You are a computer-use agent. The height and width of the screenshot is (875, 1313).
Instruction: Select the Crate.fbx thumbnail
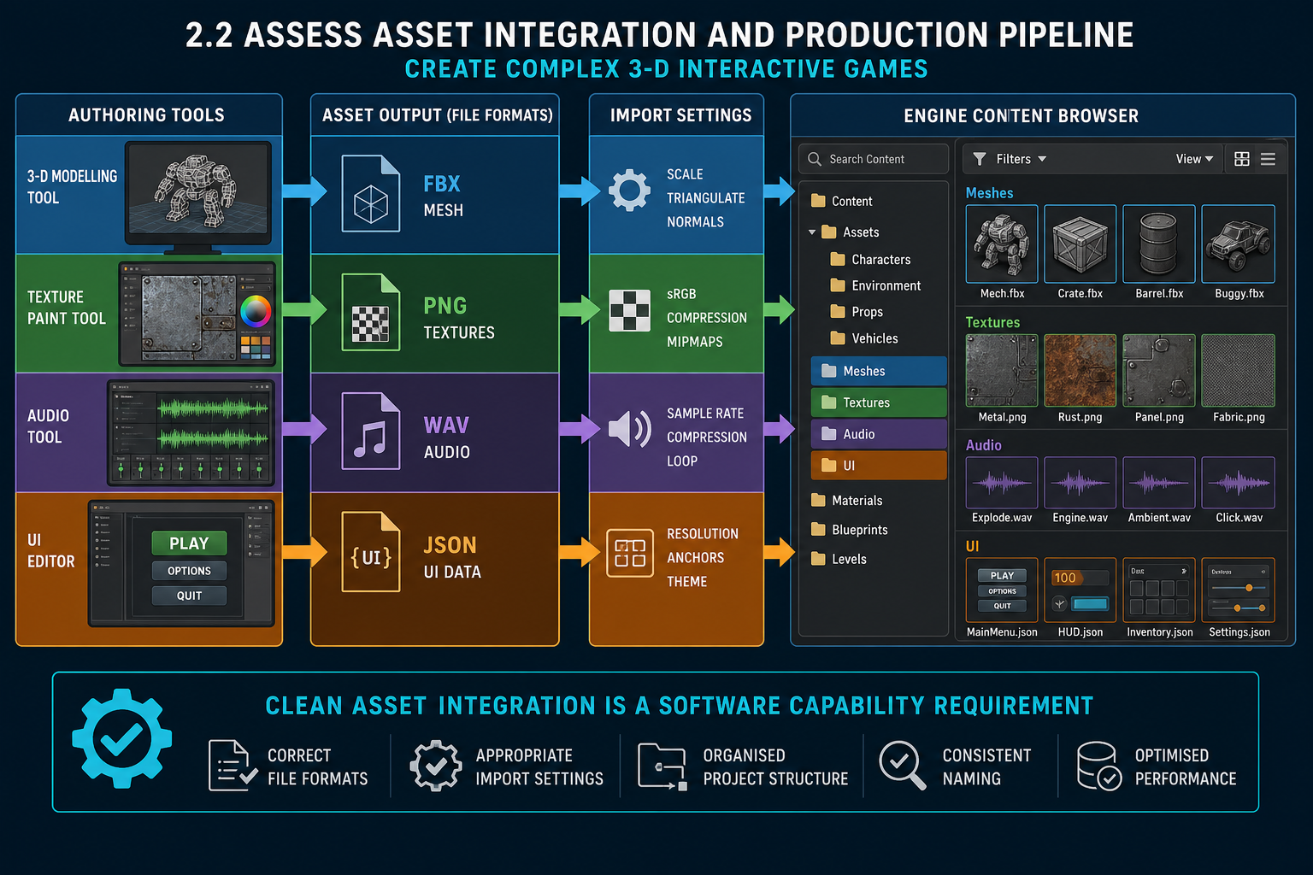[1080, 244]
